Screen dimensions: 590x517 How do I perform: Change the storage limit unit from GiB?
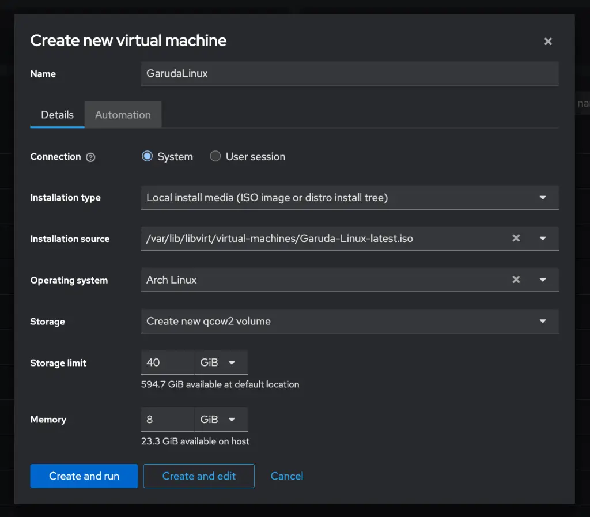tap(221, 362)
